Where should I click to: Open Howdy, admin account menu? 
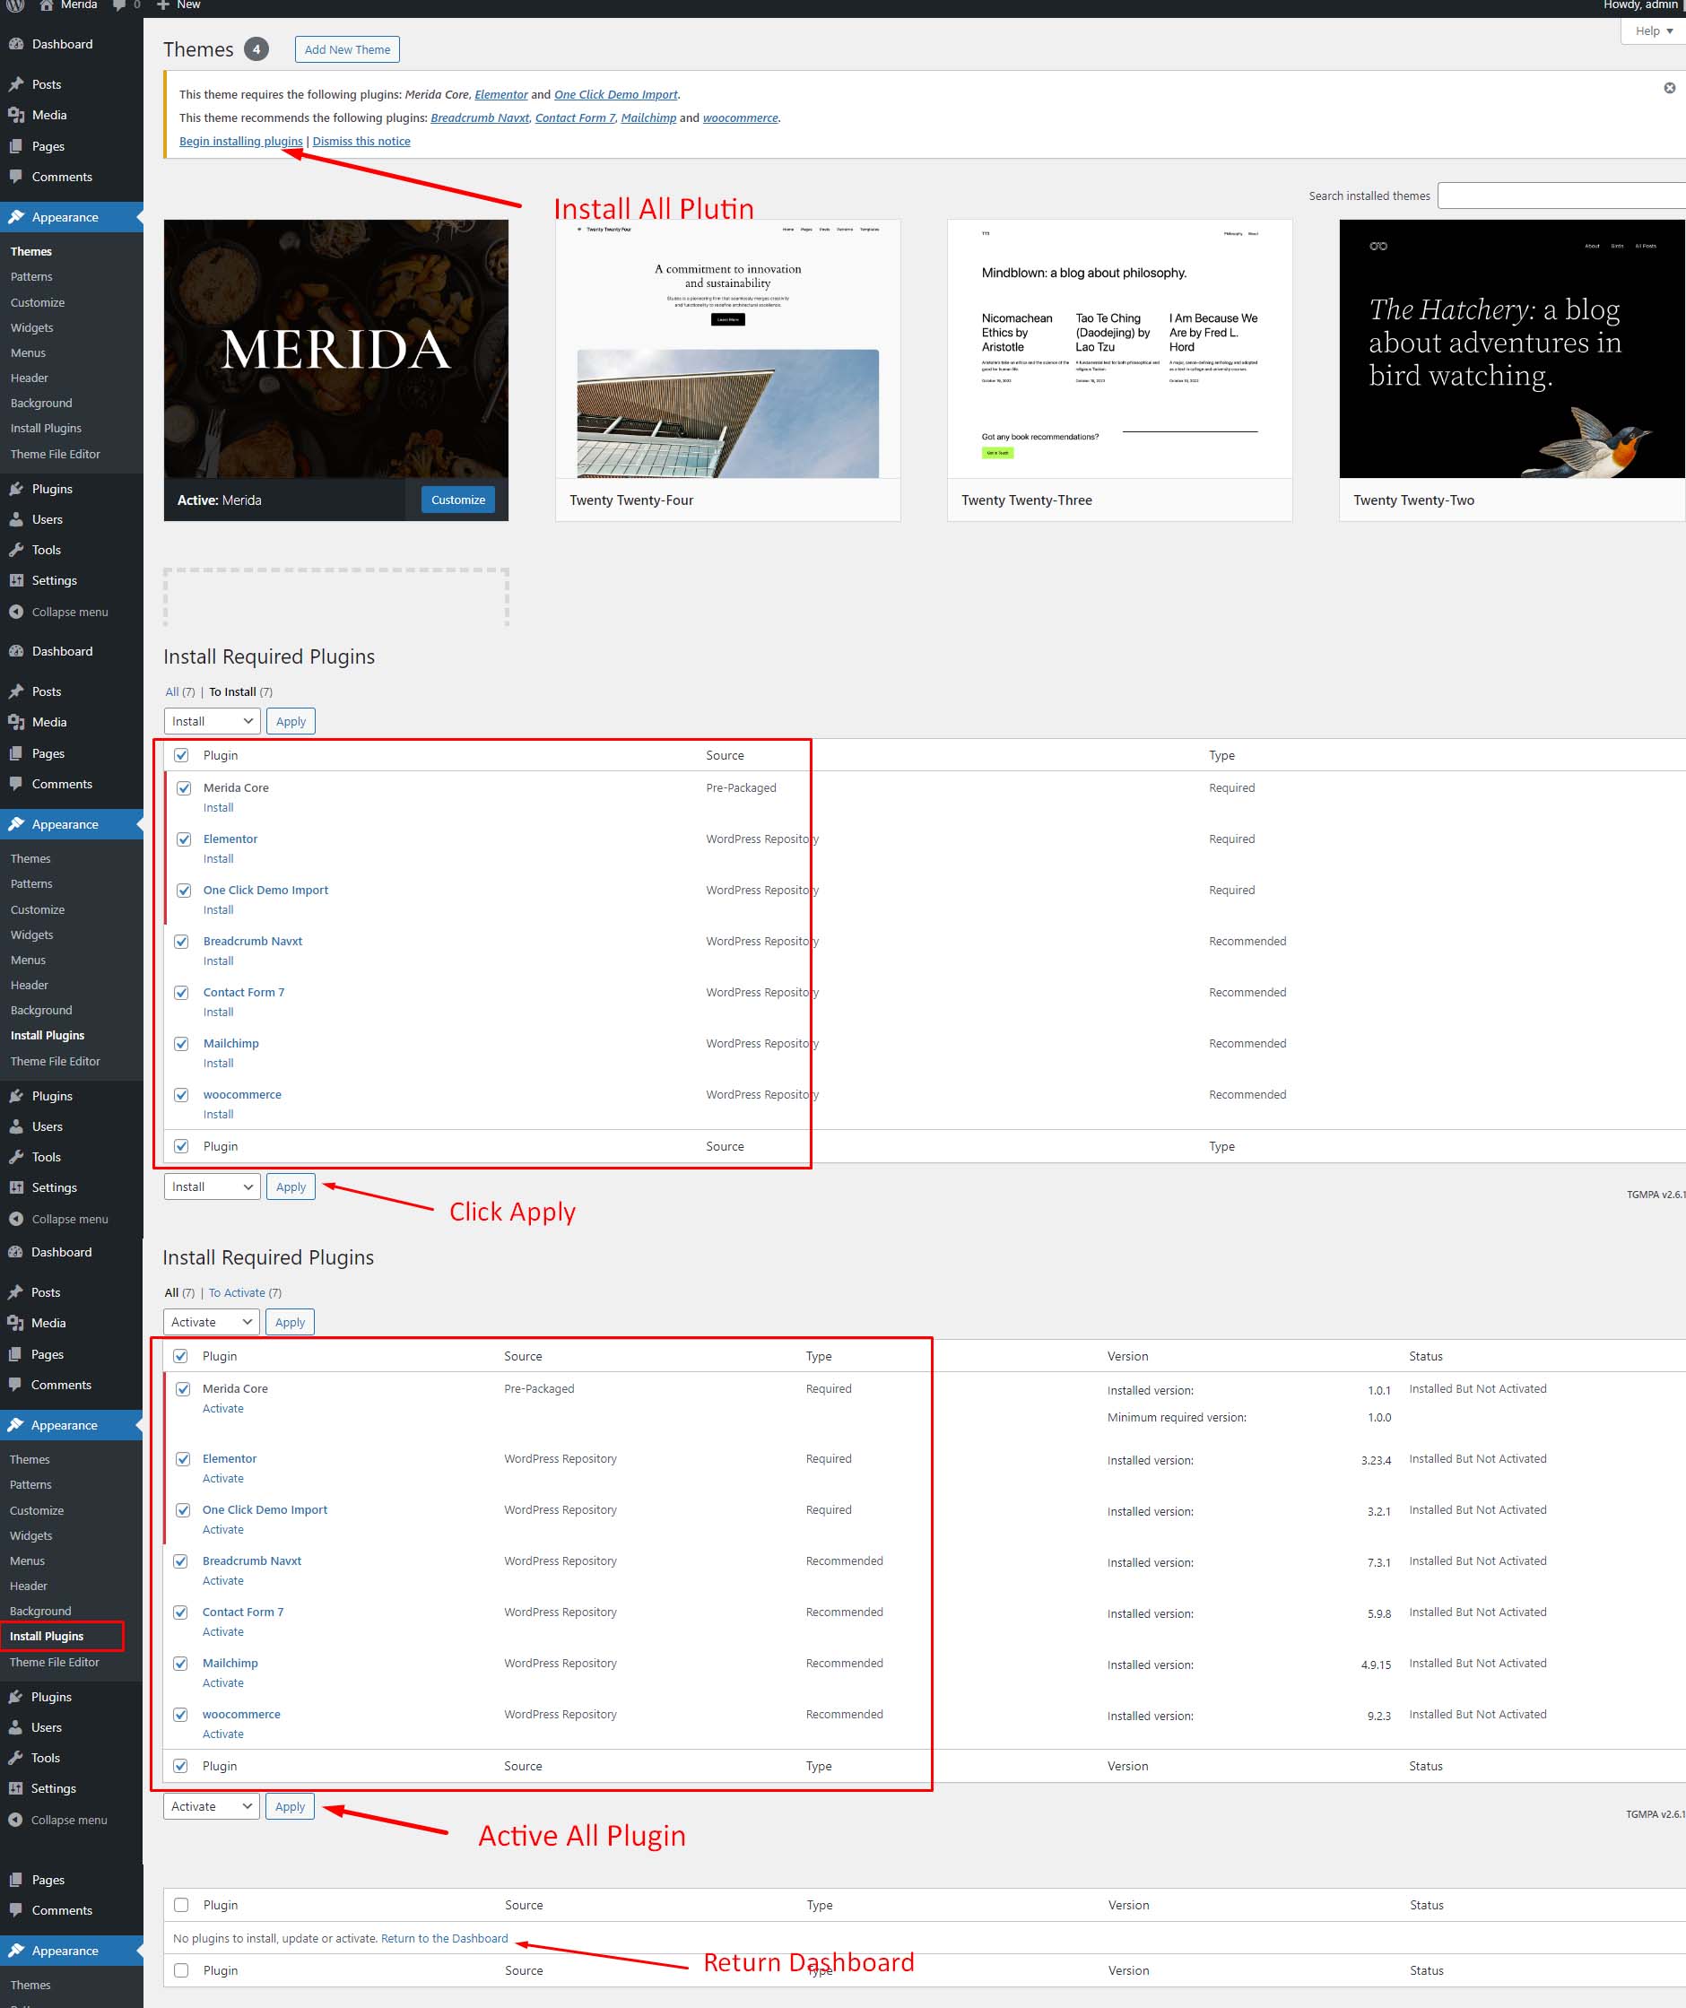click(1643, 4)
